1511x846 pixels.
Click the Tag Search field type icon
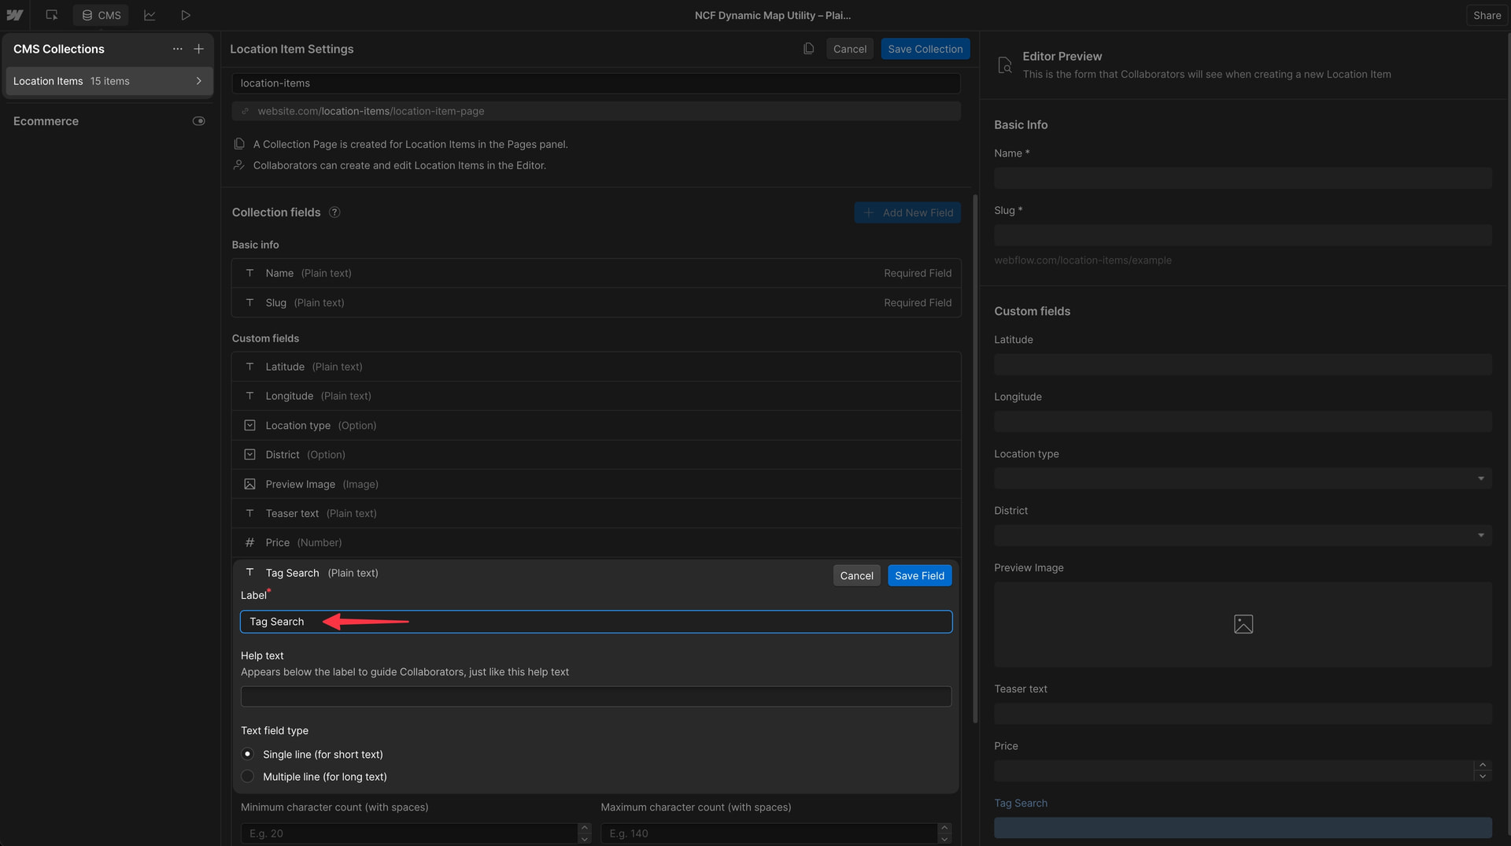pyautogui.click(x=249, y=572)
